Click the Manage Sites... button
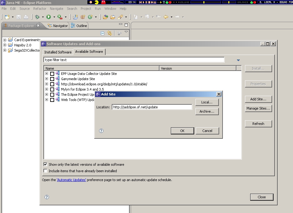The width and height of the screenshot is (293, 213). pos(258,108)
